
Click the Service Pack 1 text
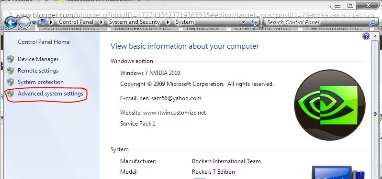coord(138,123)
